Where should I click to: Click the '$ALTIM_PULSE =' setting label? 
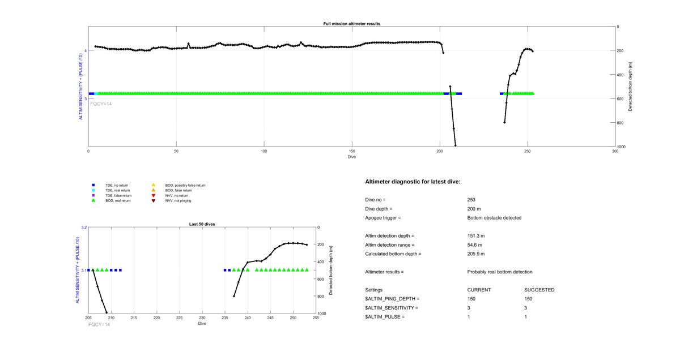(x=385, y=317)
